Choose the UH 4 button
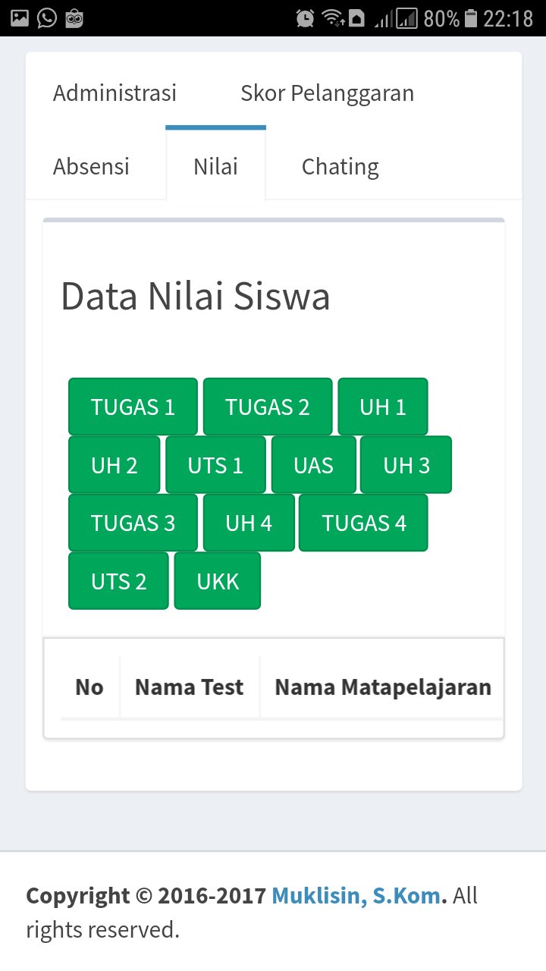The image size is (546, 971). [249, 523]
